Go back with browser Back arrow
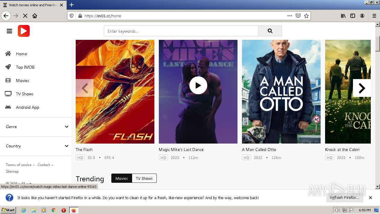Screen dimensions: 380x214 point(6,16)
